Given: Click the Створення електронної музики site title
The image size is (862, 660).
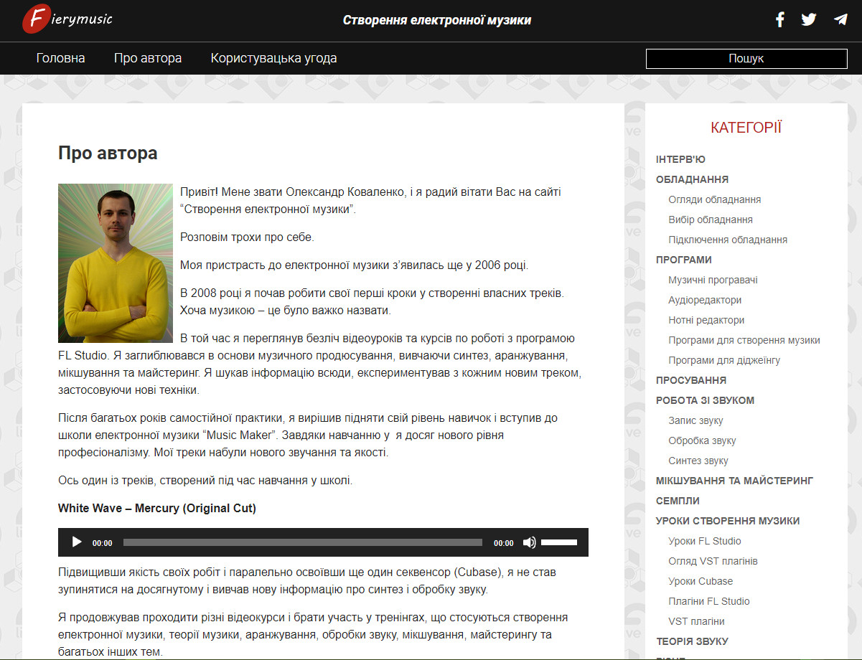Looking at the screenshot, I should (437, 20).
